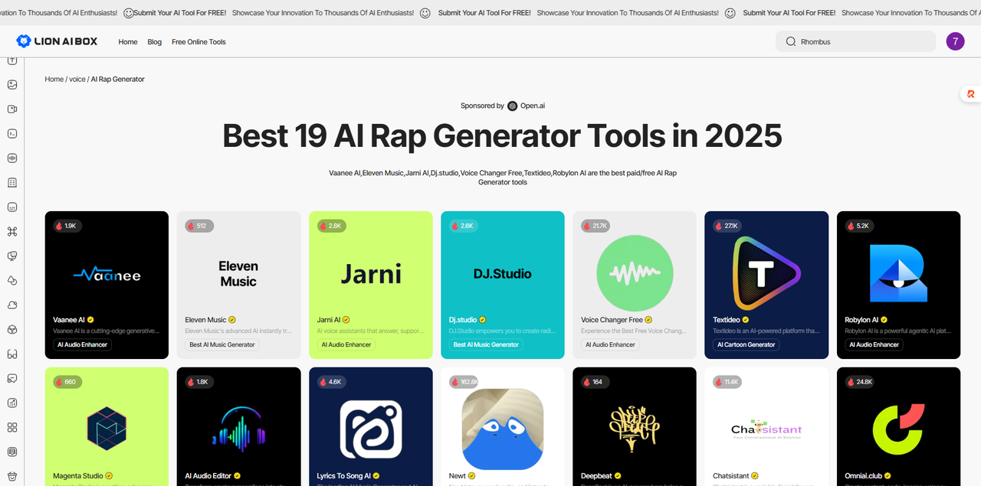Open the voice waveform category in the sidebar
This screenshot has height=486, width=981.
tap(12, 158)
